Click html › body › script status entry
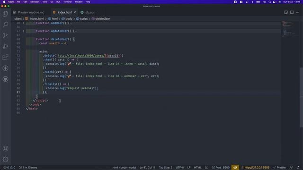This screenshot has width=303, height=170. tap(124, 168)
